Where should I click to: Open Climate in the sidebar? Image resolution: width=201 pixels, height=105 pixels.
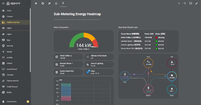pyautogui.click(x=15, y=17)
